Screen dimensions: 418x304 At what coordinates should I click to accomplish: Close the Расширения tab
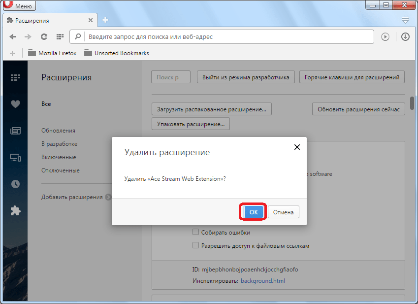pyautogui.click(x=91, y=20)
